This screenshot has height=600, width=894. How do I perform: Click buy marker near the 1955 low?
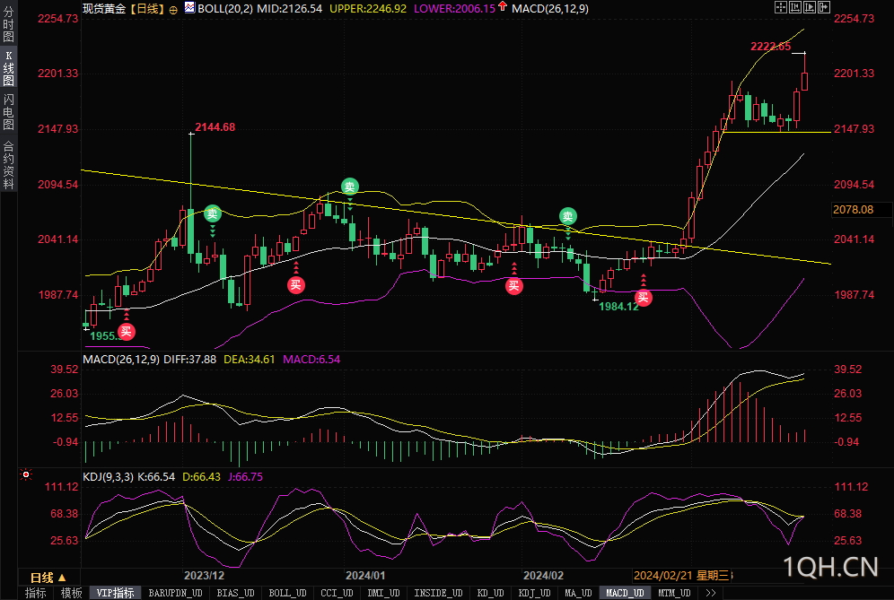[126, 332]
